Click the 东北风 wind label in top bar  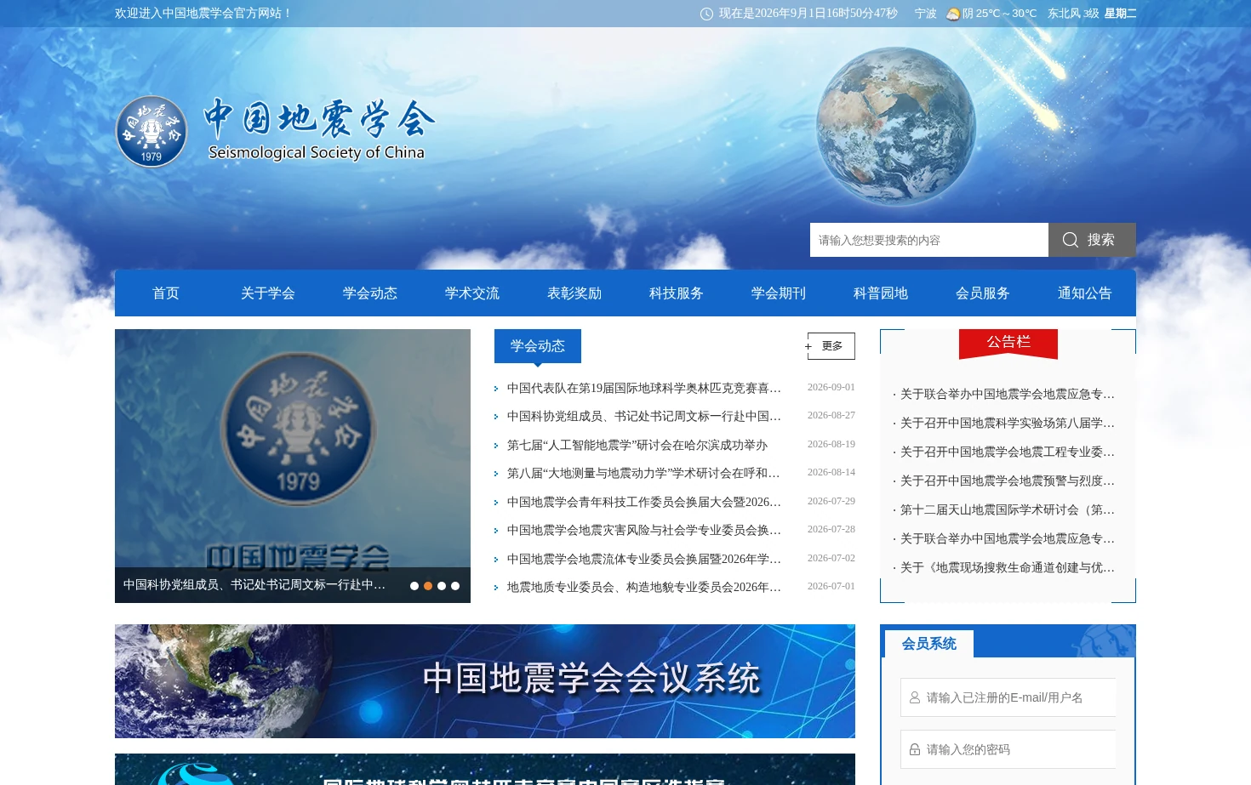coord(1064,14)
